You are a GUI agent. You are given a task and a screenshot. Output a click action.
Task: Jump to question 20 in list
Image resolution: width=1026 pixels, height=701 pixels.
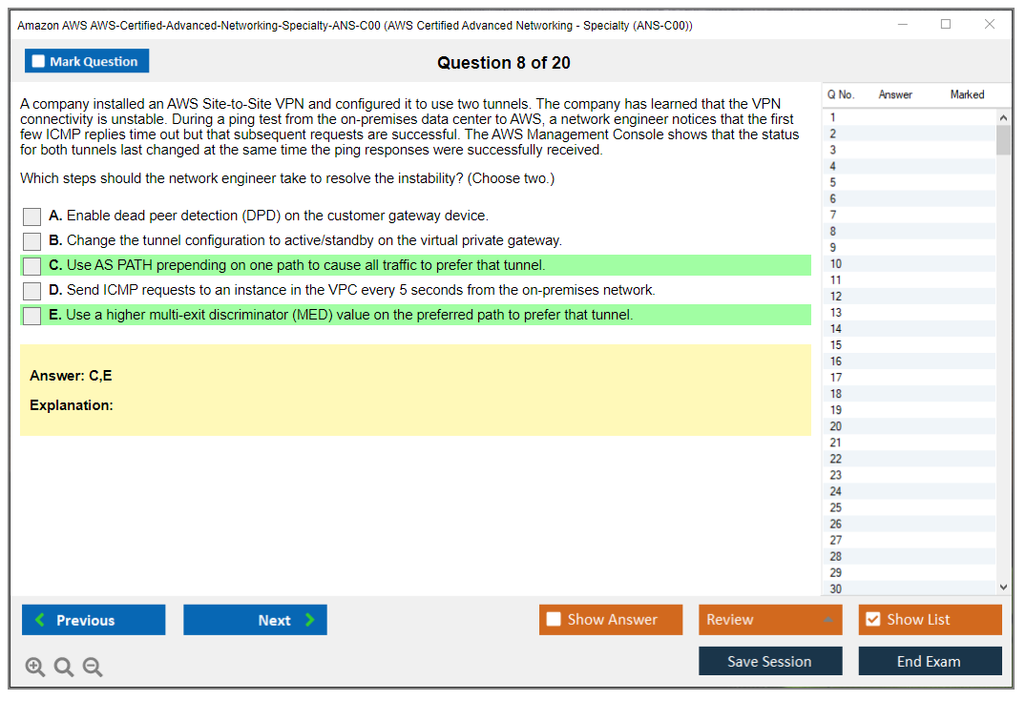(835, 426)
